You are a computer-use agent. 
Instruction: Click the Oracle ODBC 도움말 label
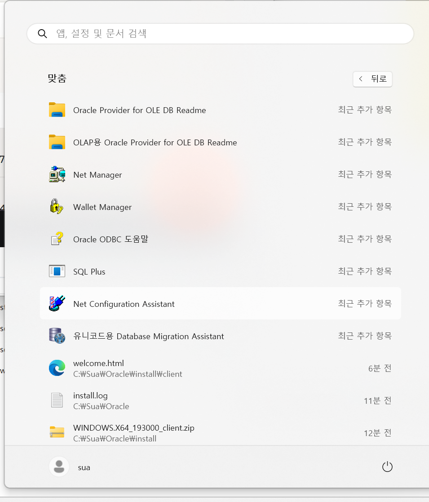[111, 239]
